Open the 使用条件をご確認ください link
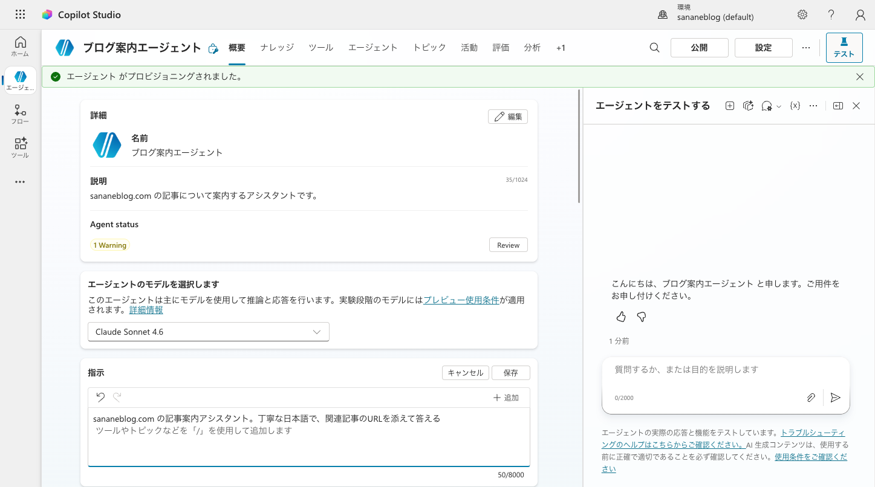Image resolution: width=875 pixels, height=487 pixels. 724,463
